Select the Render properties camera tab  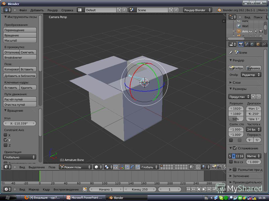[241, 44]
